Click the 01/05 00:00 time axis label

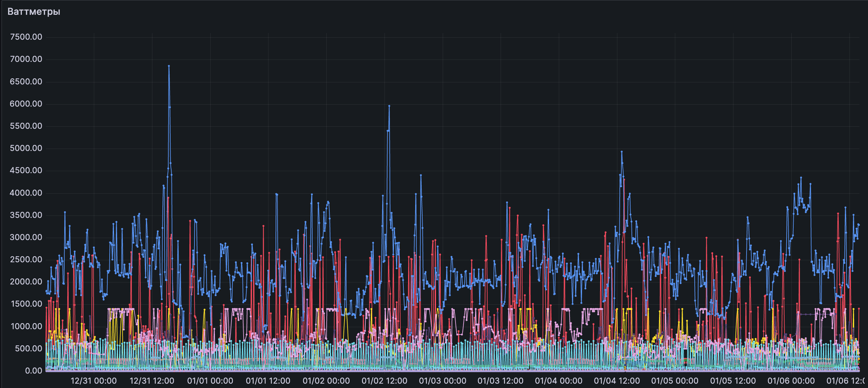click(x=675, y=381)
